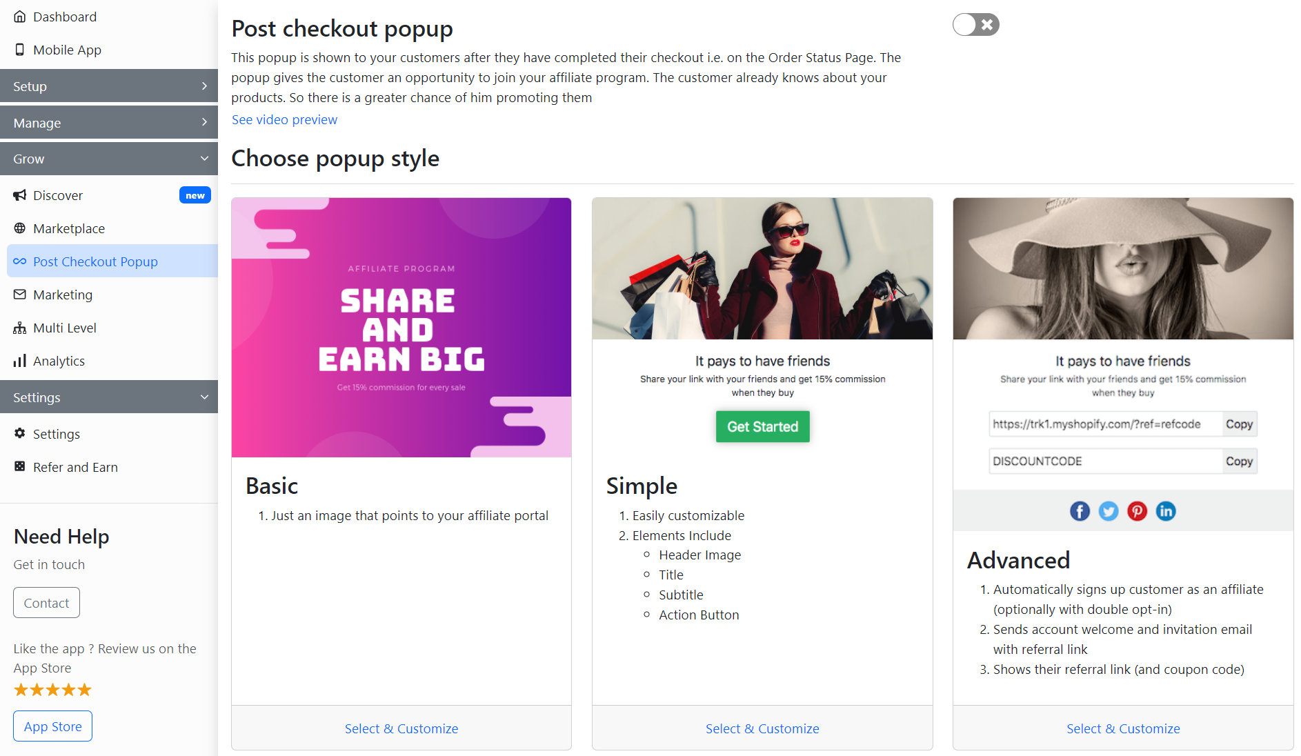Open Refer and Earn page
This screenshot has width=1301, height=756.
click(75, 467)
